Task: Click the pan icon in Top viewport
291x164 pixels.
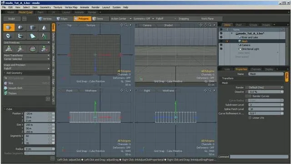Action: [122, 25]
